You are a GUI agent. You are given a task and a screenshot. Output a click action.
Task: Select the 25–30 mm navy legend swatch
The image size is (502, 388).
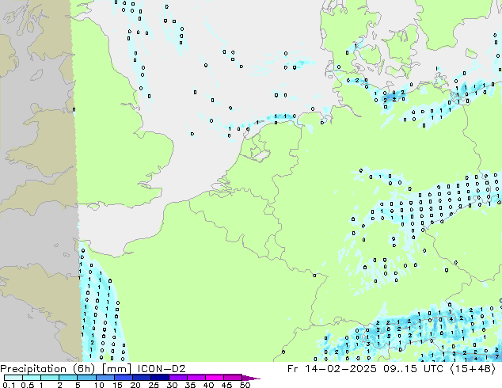[x=159, y=378]
